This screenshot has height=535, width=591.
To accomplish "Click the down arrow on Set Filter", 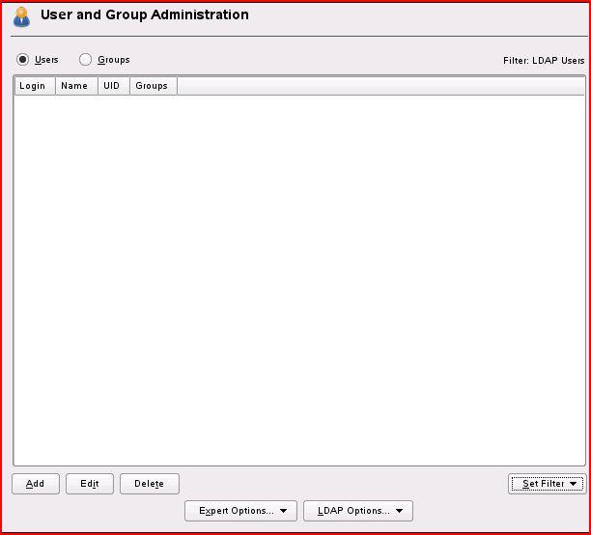I will pos(574,484).
